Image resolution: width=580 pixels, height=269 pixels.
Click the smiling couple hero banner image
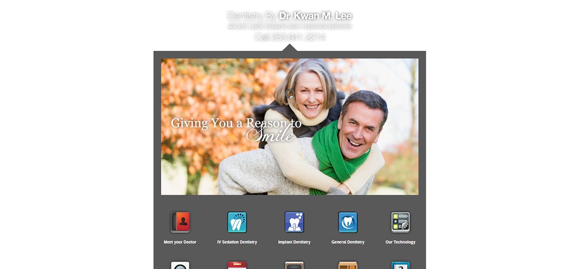290,127
